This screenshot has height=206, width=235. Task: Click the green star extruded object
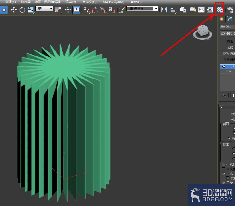64,123
